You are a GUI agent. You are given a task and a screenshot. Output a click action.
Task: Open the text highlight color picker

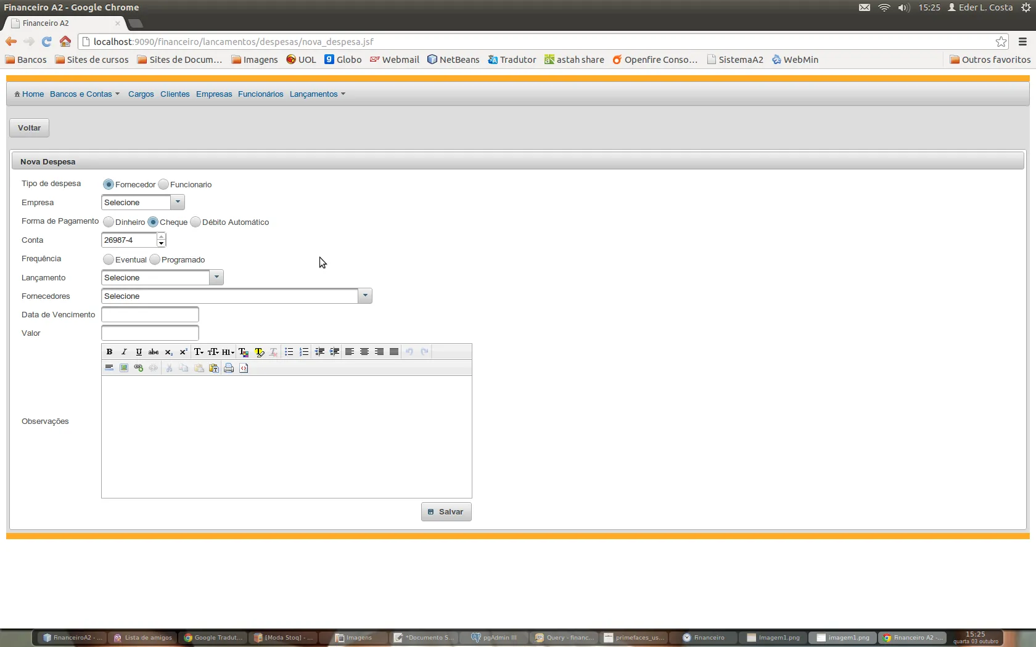click(x=259, y=352)
